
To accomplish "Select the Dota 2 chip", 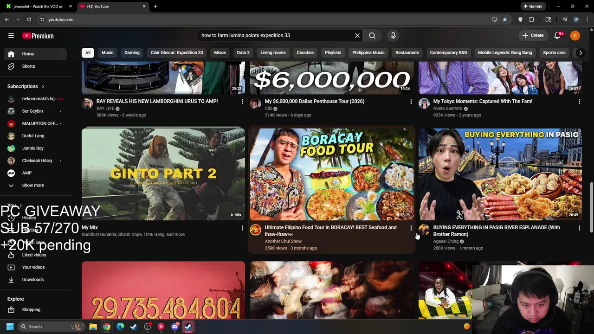I will point(243,53).
